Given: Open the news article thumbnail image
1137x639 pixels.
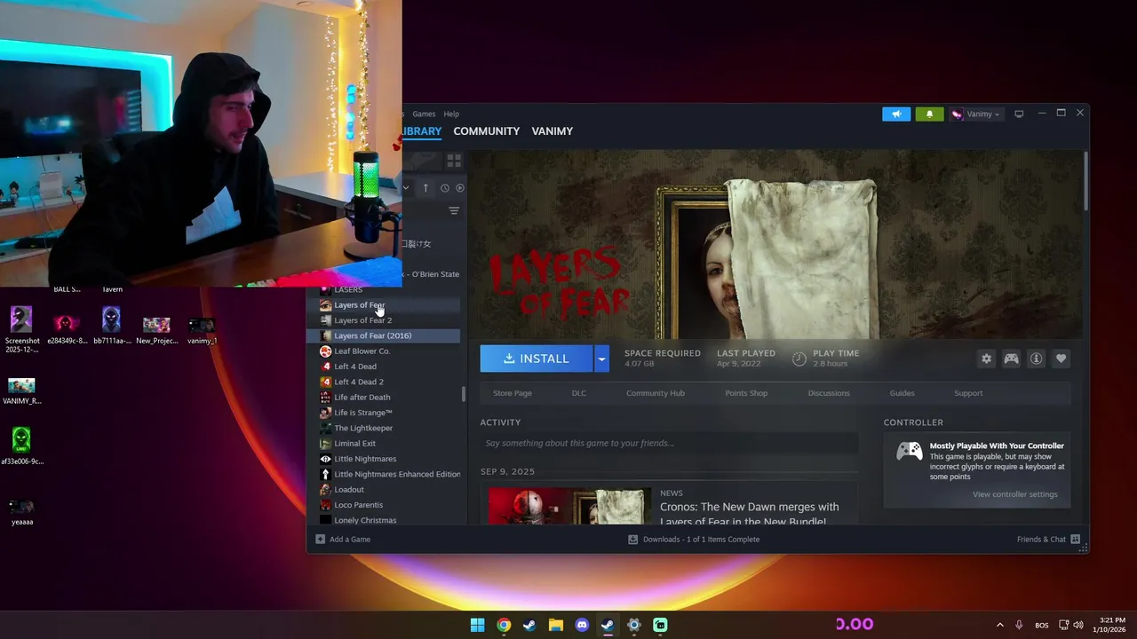Looking at the screenshot, I should click(x=569, y=506).
